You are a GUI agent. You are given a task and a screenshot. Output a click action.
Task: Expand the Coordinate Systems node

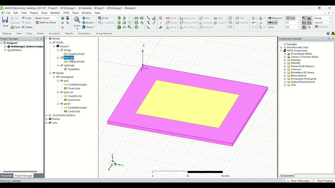click(x=46, y=115)
